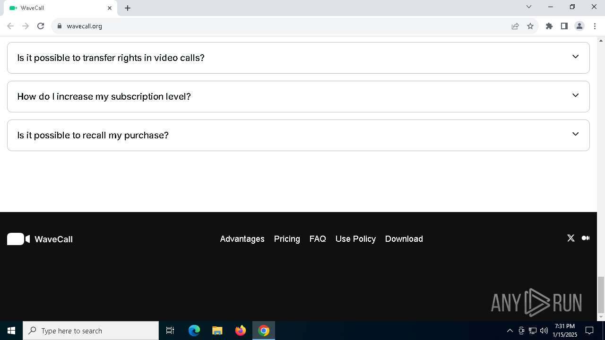This screenshot has height=340, width=605.
Task: Expand 'How do I increase my subscription level?'
Action: [298, 96]
